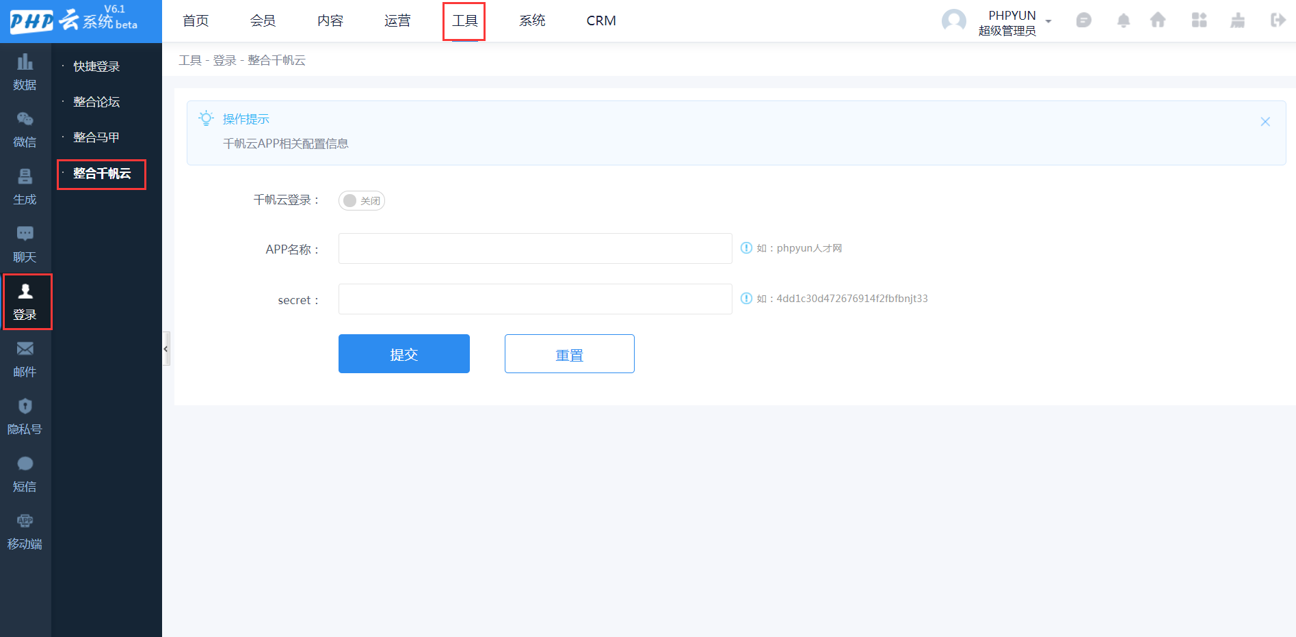Select 整合千帆云 submenu item
Image resolution: width=1296 pixels, height=637 pixels.
(x=102, y=174)
